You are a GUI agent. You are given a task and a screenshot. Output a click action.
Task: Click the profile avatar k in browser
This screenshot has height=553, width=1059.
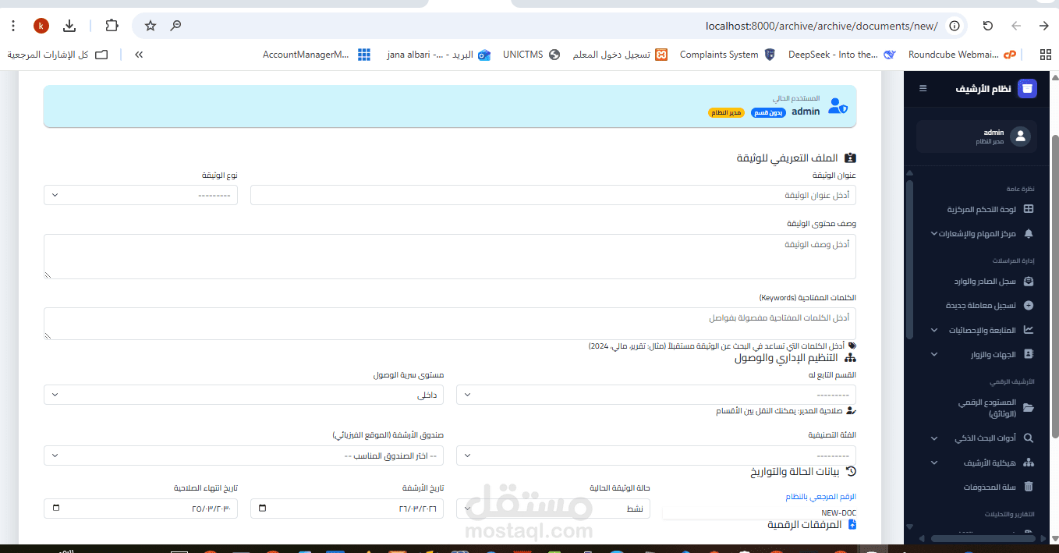point(41,26)
